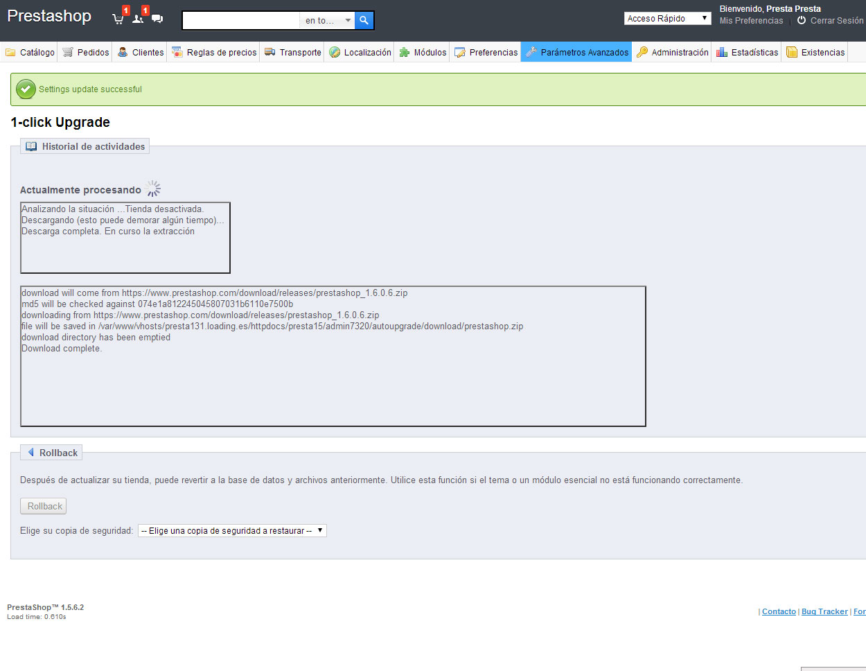Click the 'file will be saved in' log line
The image size is (866, 671).
[272, 326]
